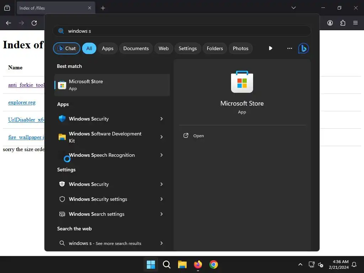Expand Windows Software Development Kit chevron
Screen dimensions: 364x273
[162, 137]
